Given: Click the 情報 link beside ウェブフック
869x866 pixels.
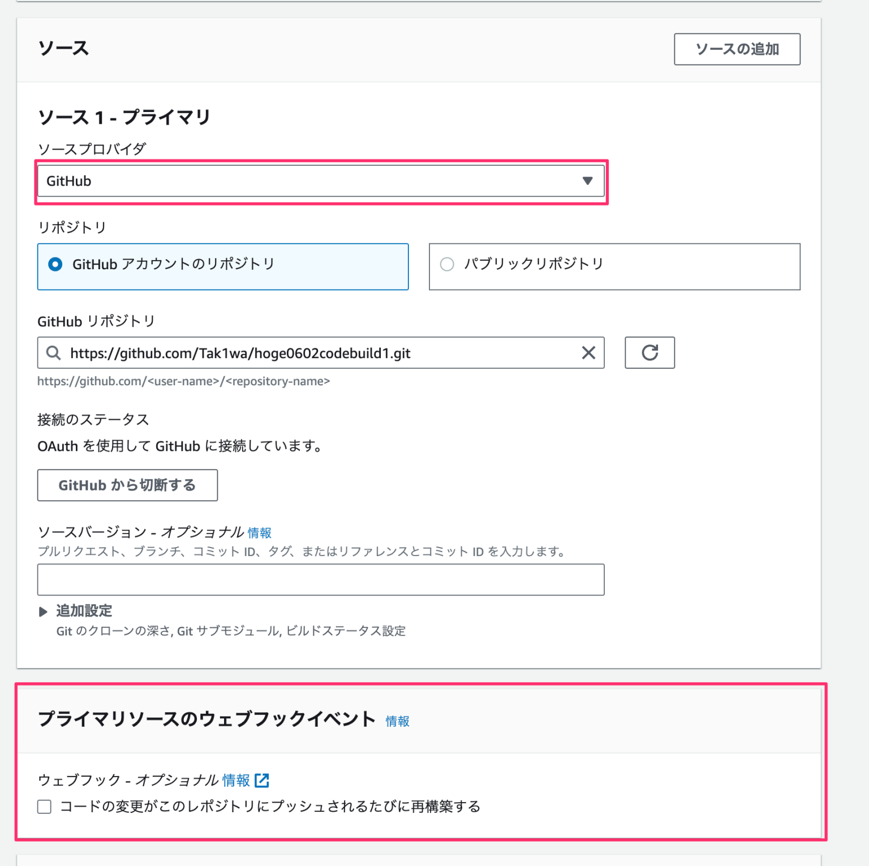Looking at the screenshot, I should [x=236, y=781].
